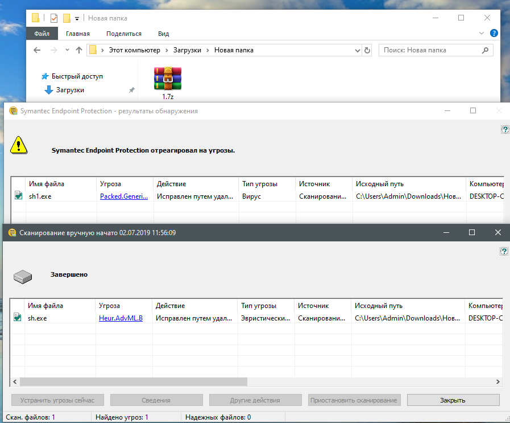The height and width of the screenshot is (423, 510).
Task: Click chevron before Этот компьютер in path
Action: tap(102, 50)
